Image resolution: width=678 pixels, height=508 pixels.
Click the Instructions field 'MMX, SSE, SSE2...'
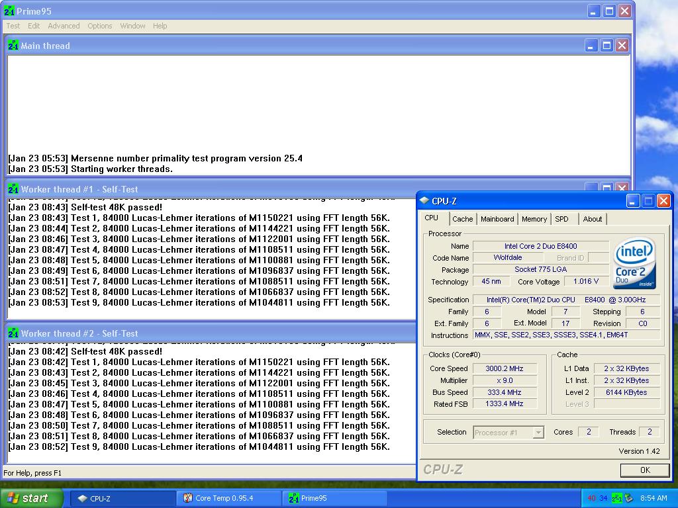click(566, 335)
